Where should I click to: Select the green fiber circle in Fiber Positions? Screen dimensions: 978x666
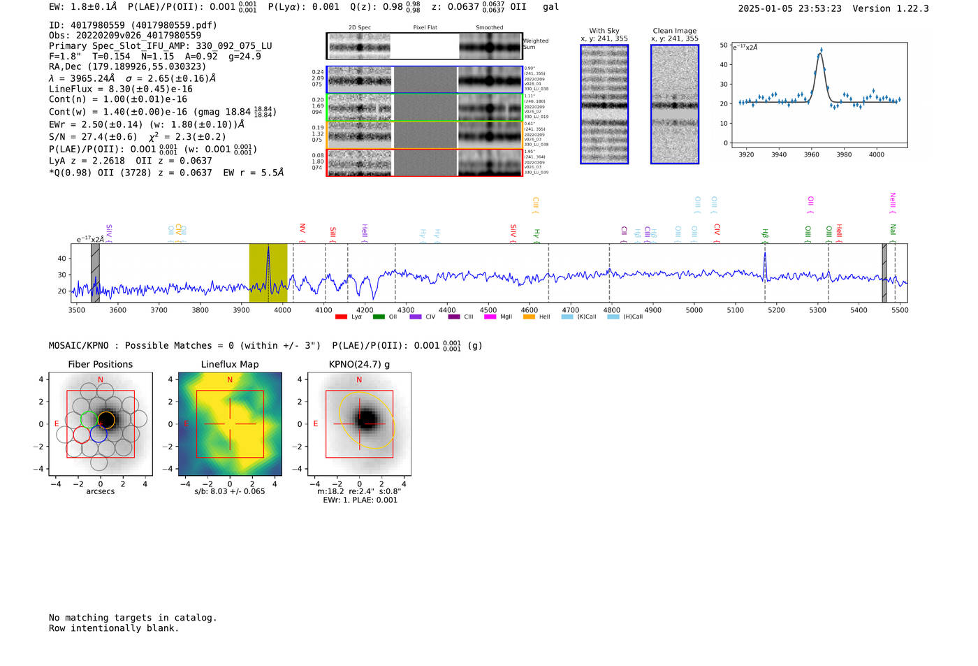click(x=89, y=420)
